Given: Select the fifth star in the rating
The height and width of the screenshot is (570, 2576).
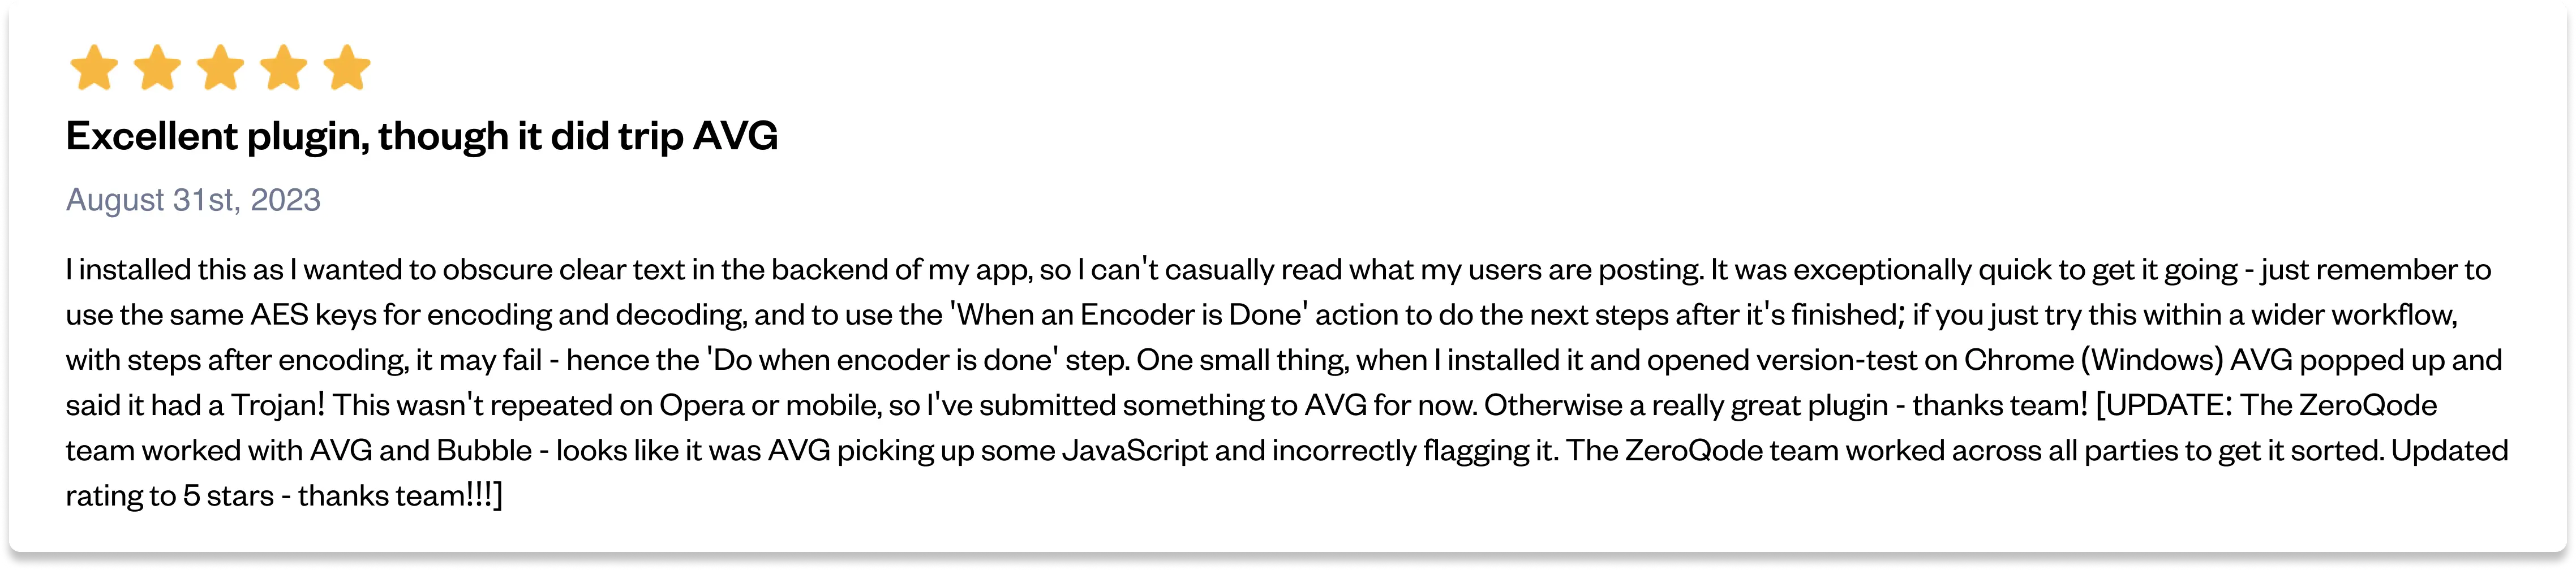Looking at the screenshot, I should (347, 68).
